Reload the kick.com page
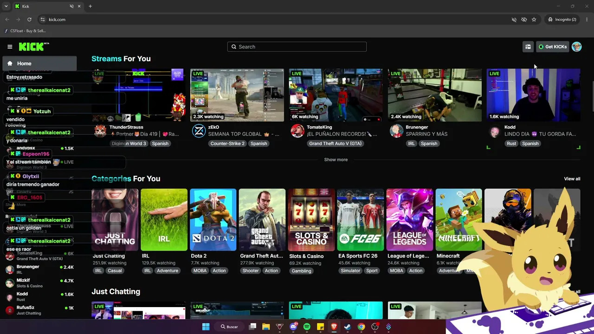Screen dimensions: 594x334 coord(29,19)
